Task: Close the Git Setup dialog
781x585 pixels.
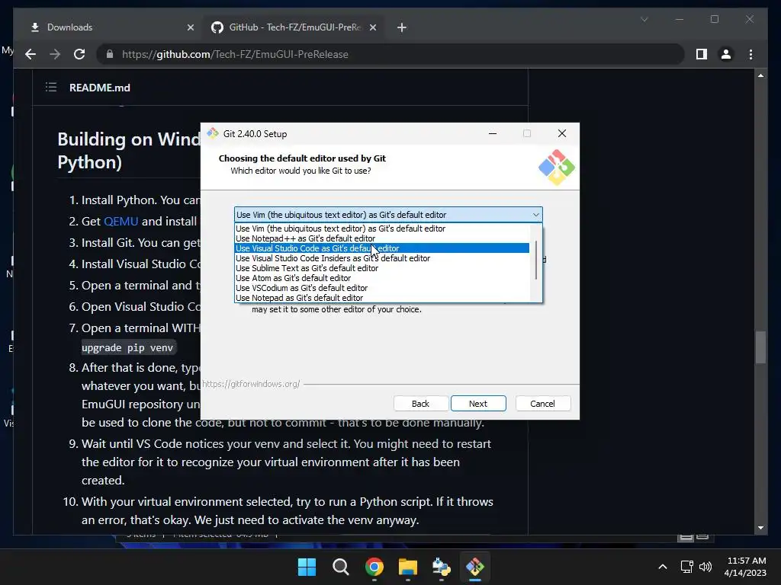Action: [x=562, y=133]
